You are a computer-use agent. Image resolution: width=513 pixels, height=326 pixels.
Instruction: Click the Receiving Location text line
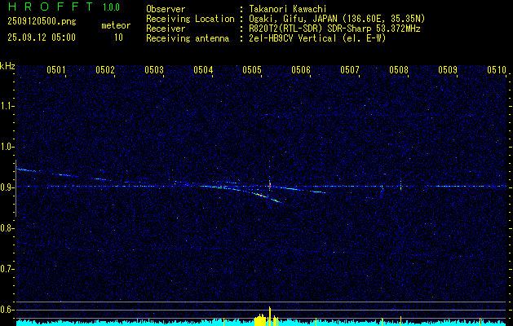(285, 19)
